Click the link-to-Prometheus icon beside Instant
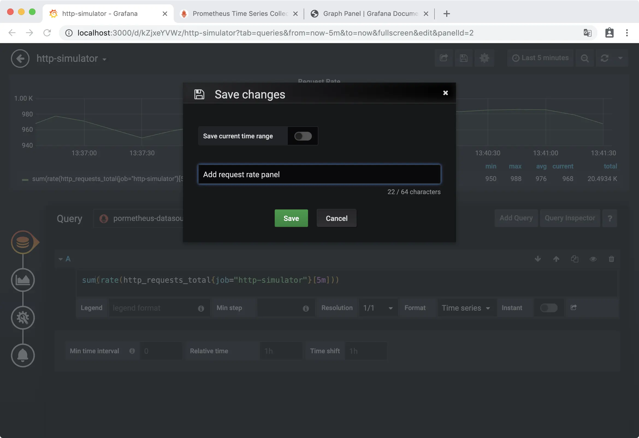This screenshot has height=438, width=639. pos(573,307)
